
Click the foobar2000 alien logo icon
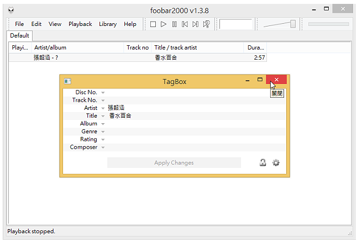point(11,10)
